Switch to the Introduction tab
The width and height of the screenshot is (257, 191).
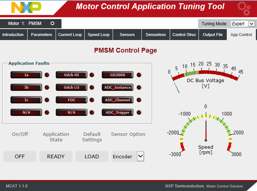coord(13,35)
